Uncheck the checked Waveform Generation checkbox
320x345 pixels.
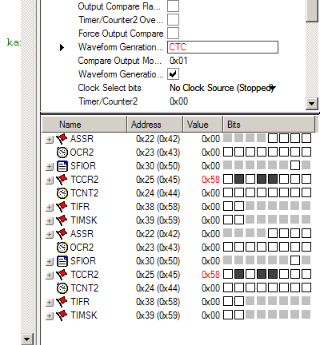click(173, 74)
